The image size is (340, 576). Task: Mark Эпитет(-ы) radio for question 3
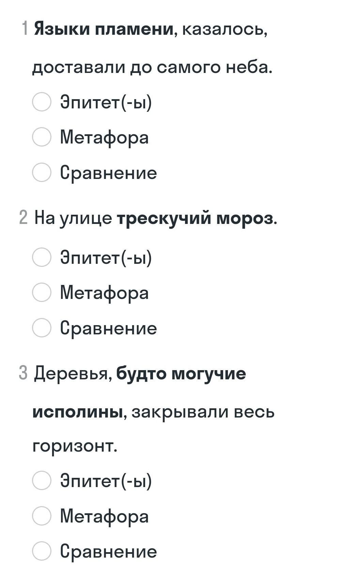(x=42, y=481)
